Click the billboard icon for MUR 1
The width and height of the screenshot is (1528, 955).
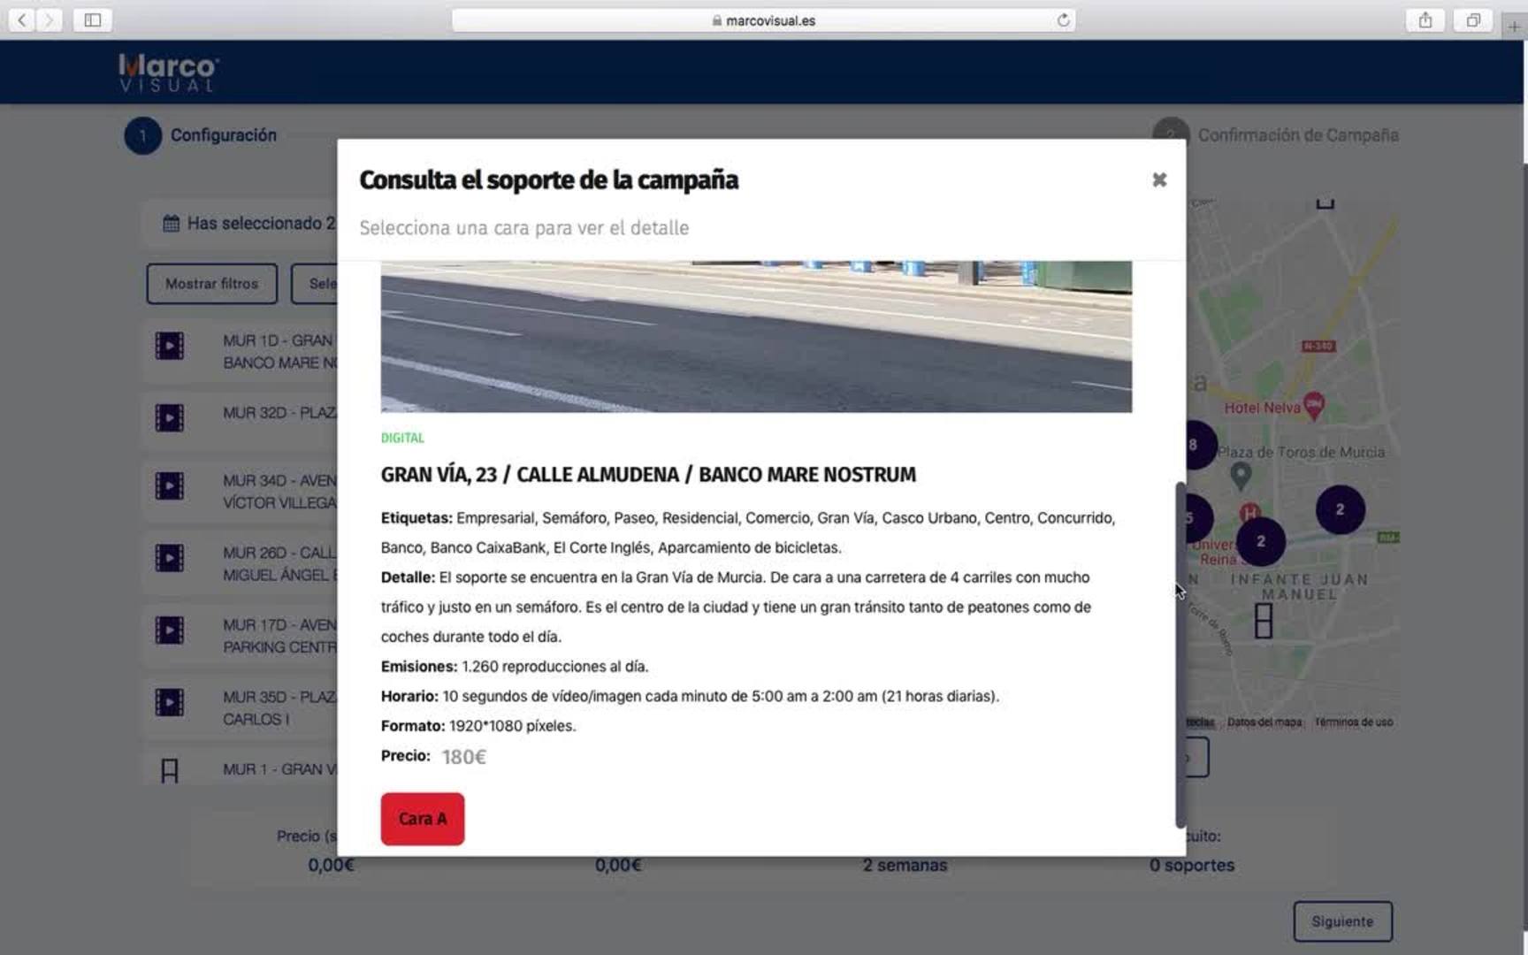click(170, 771)
